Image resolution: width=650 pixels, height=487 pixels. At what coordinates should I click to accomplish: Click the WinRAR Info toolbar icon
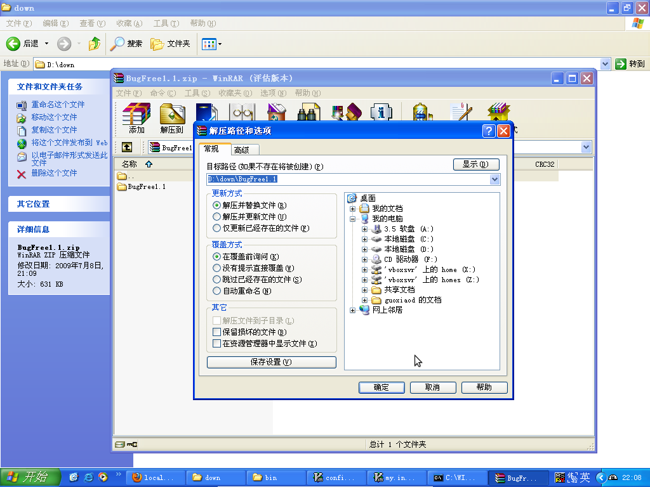click(381, 112)
